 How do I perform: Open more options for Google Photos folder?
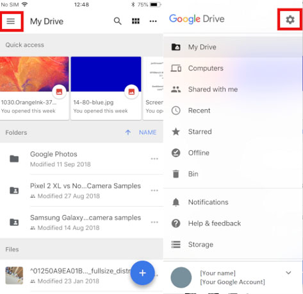coord(154,159)
